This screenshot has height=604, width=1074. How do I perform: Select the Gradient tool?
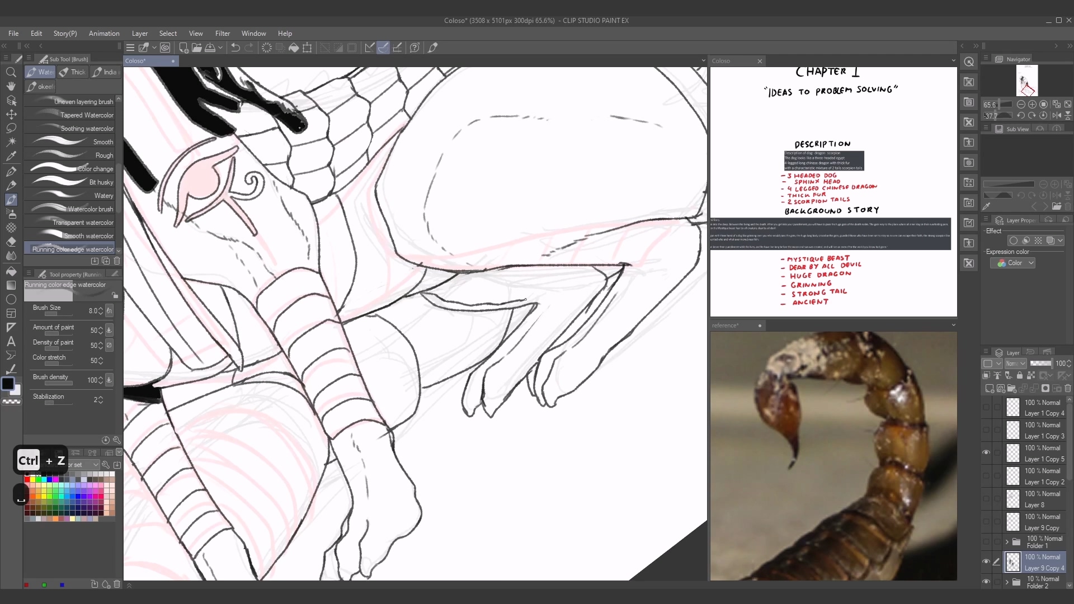point(11,285)
